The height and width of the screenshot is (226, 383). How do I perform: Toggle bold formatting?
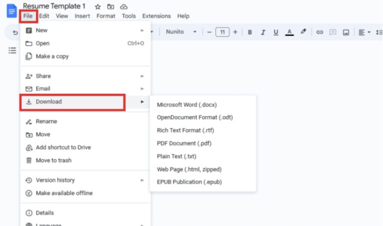(x=250, y=32)
